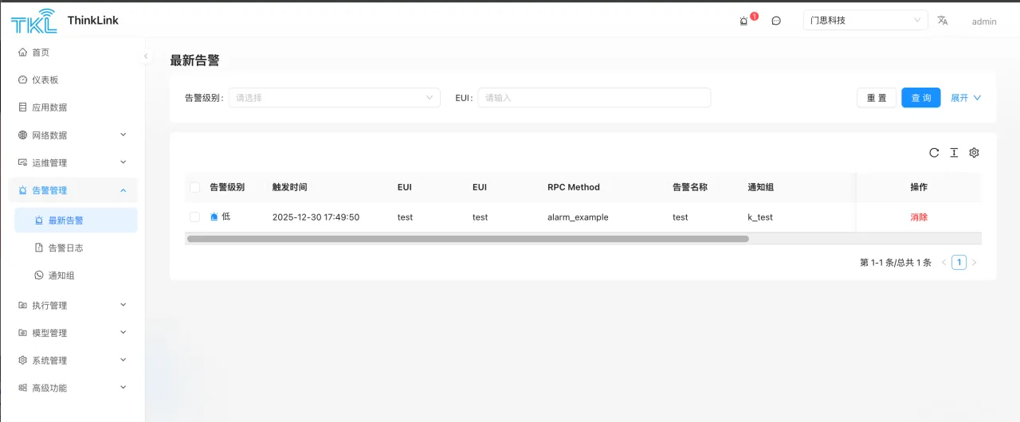Click the icon beside 高级功能

[x=23, y=389]
